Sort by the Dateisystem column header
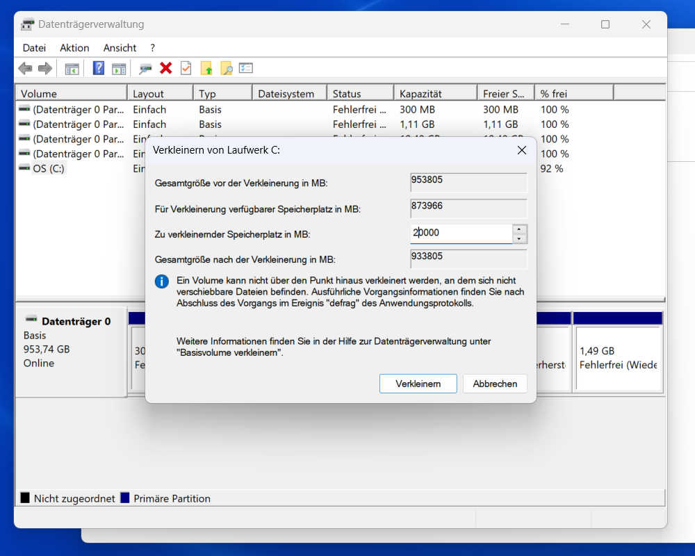695x556 pixels. pyautogui.click(x=290, y=94)
